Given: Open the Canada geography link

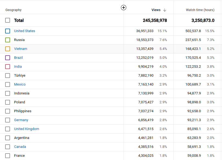Looking at the screenshot, I should pyautogui.click(x=20, y=147).
